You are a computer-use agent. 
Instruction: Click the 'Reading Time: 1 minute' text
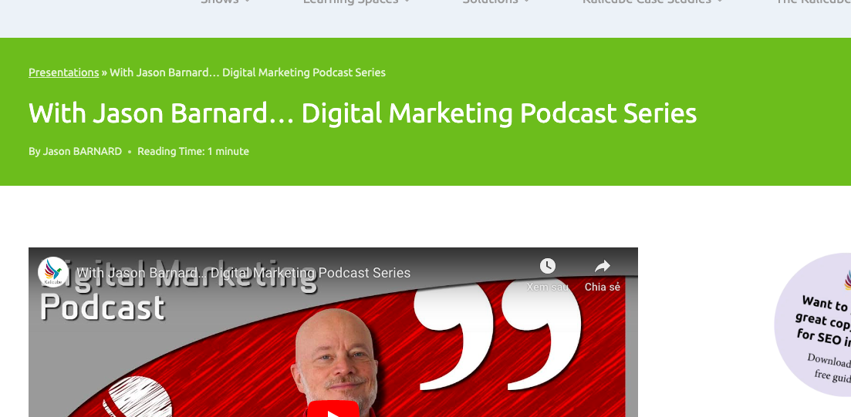coord(193,151)
